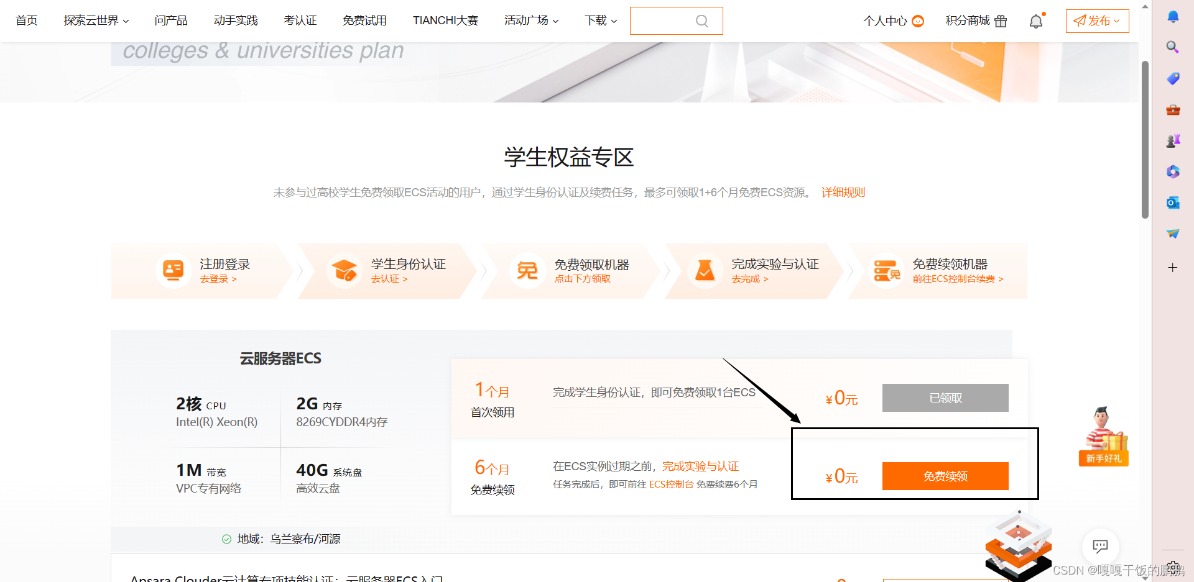This screenshot has width=1194, height=582.
Task: Open 动手实践 navigation item
Action: [236, 20]
